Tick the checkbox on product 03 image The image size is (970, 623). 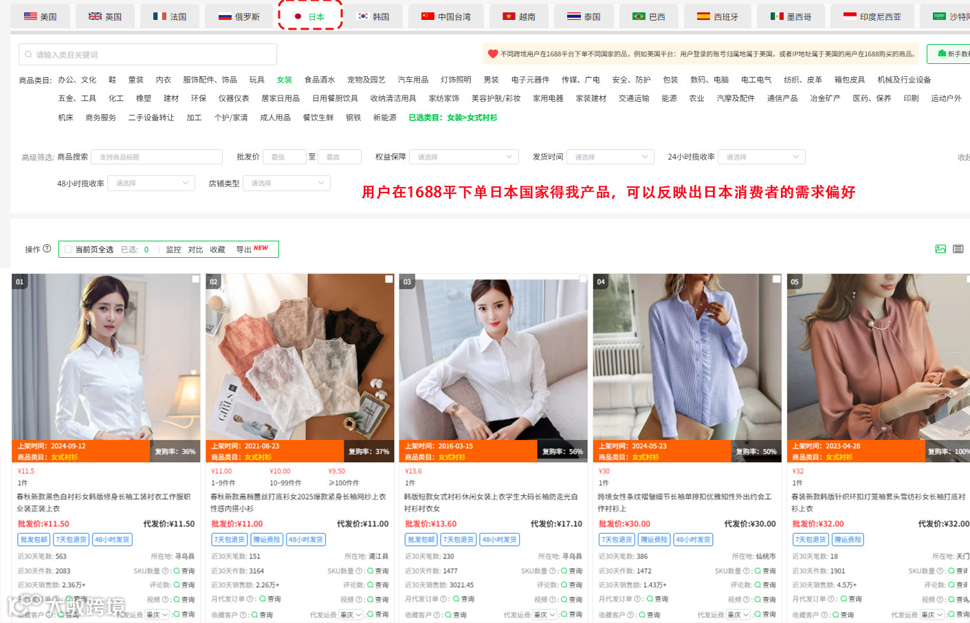[583, 279]
